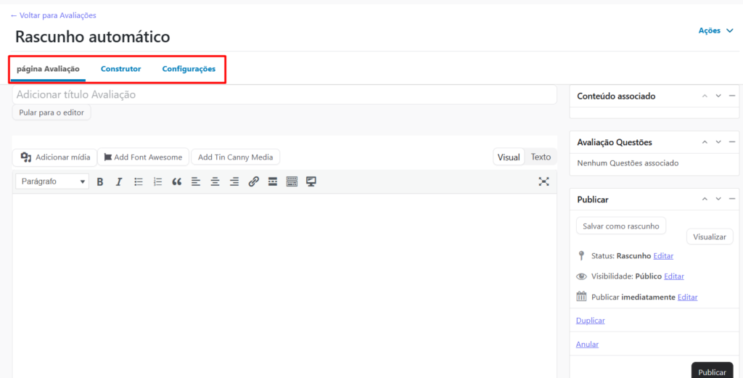Click the Adicionar título Avaliação field
Image resolution: width=743 pixels, height=378 pixels.
284,94
